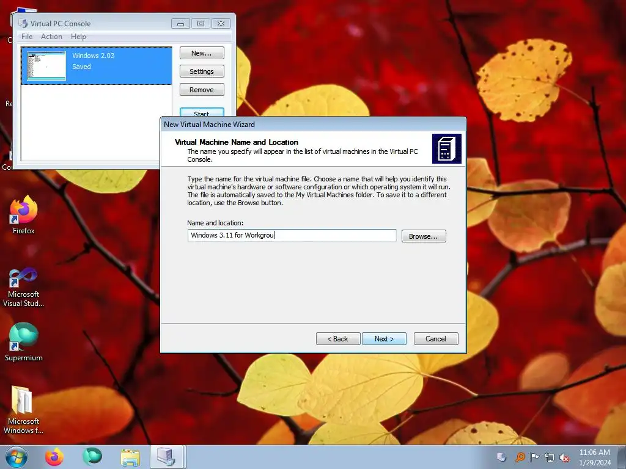Launch Supermium desktop shortcut

click(24, 342)
